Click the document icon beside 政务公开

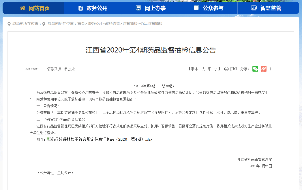[x=81, y=8]
